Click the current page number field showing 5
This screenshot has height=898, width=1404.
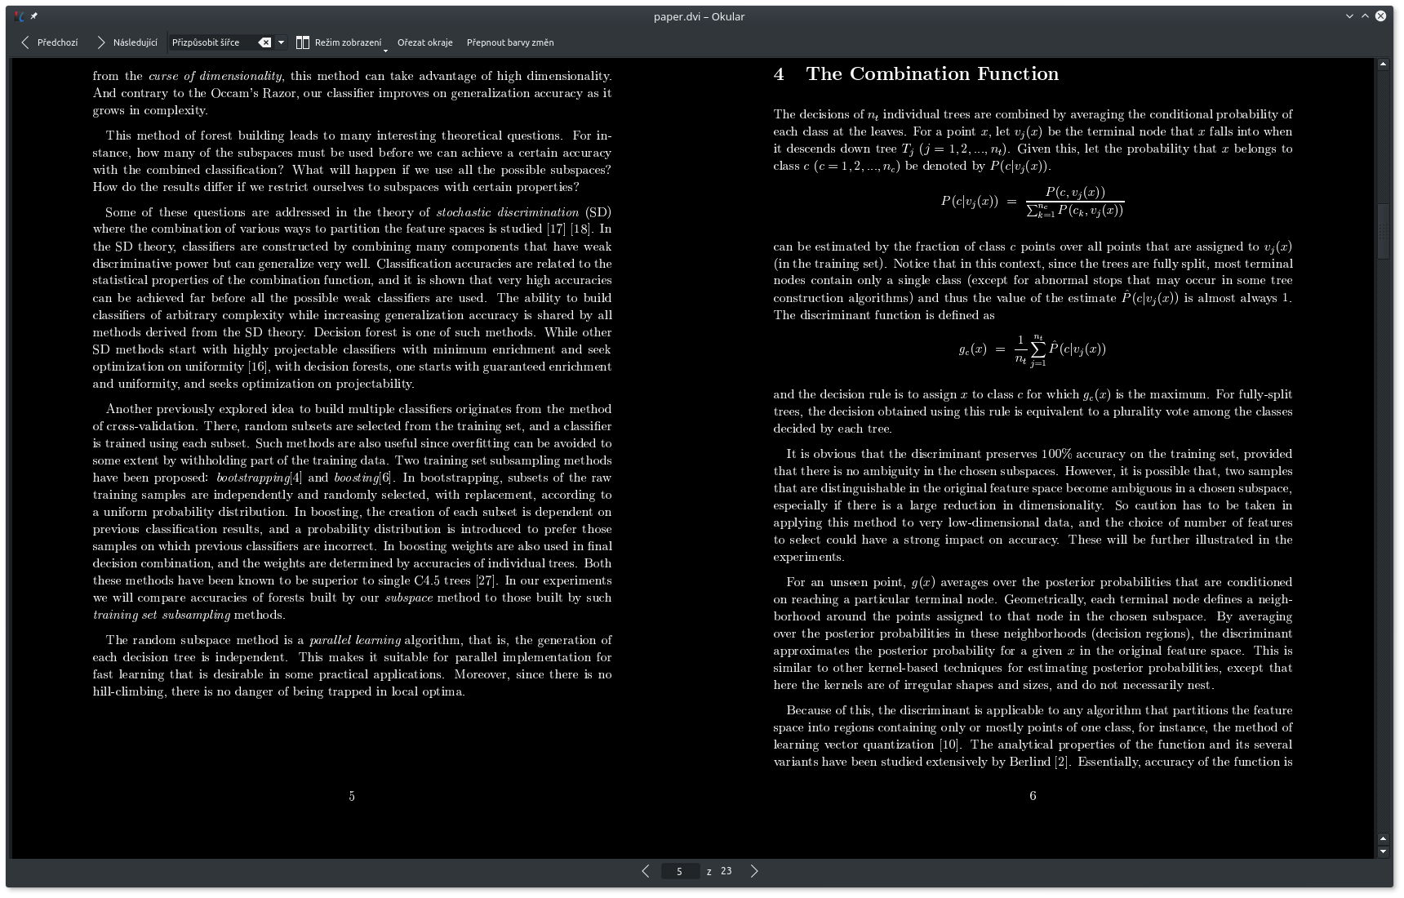tap(679, 871)
